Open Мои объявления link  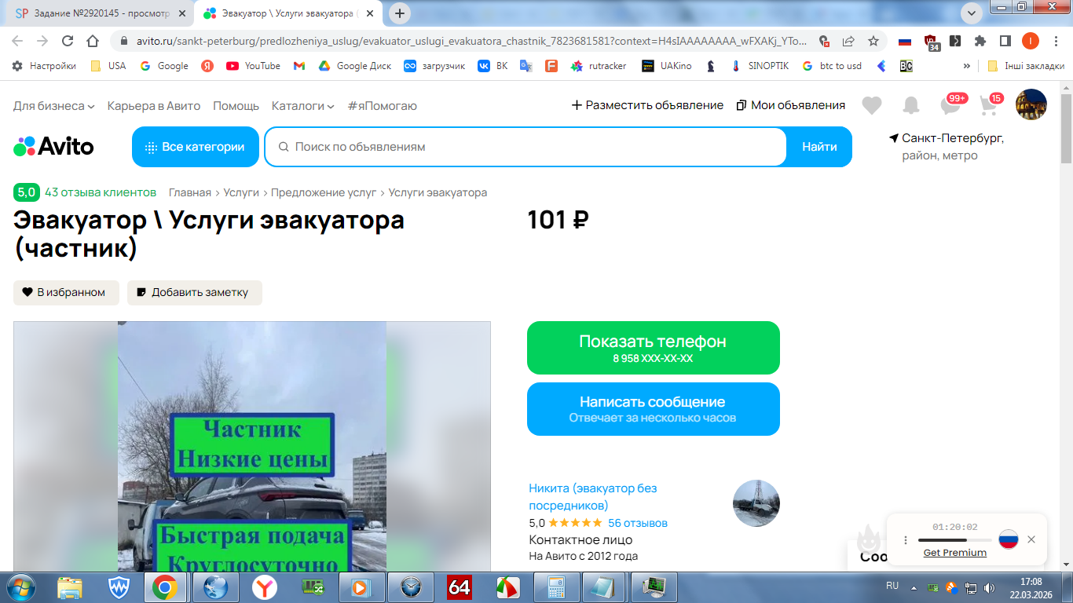[x=791, y=105]
